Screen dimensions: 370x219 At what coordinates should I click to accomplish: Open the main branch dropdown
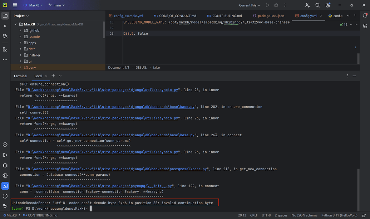pyautogui.click(x=57, y=5)
